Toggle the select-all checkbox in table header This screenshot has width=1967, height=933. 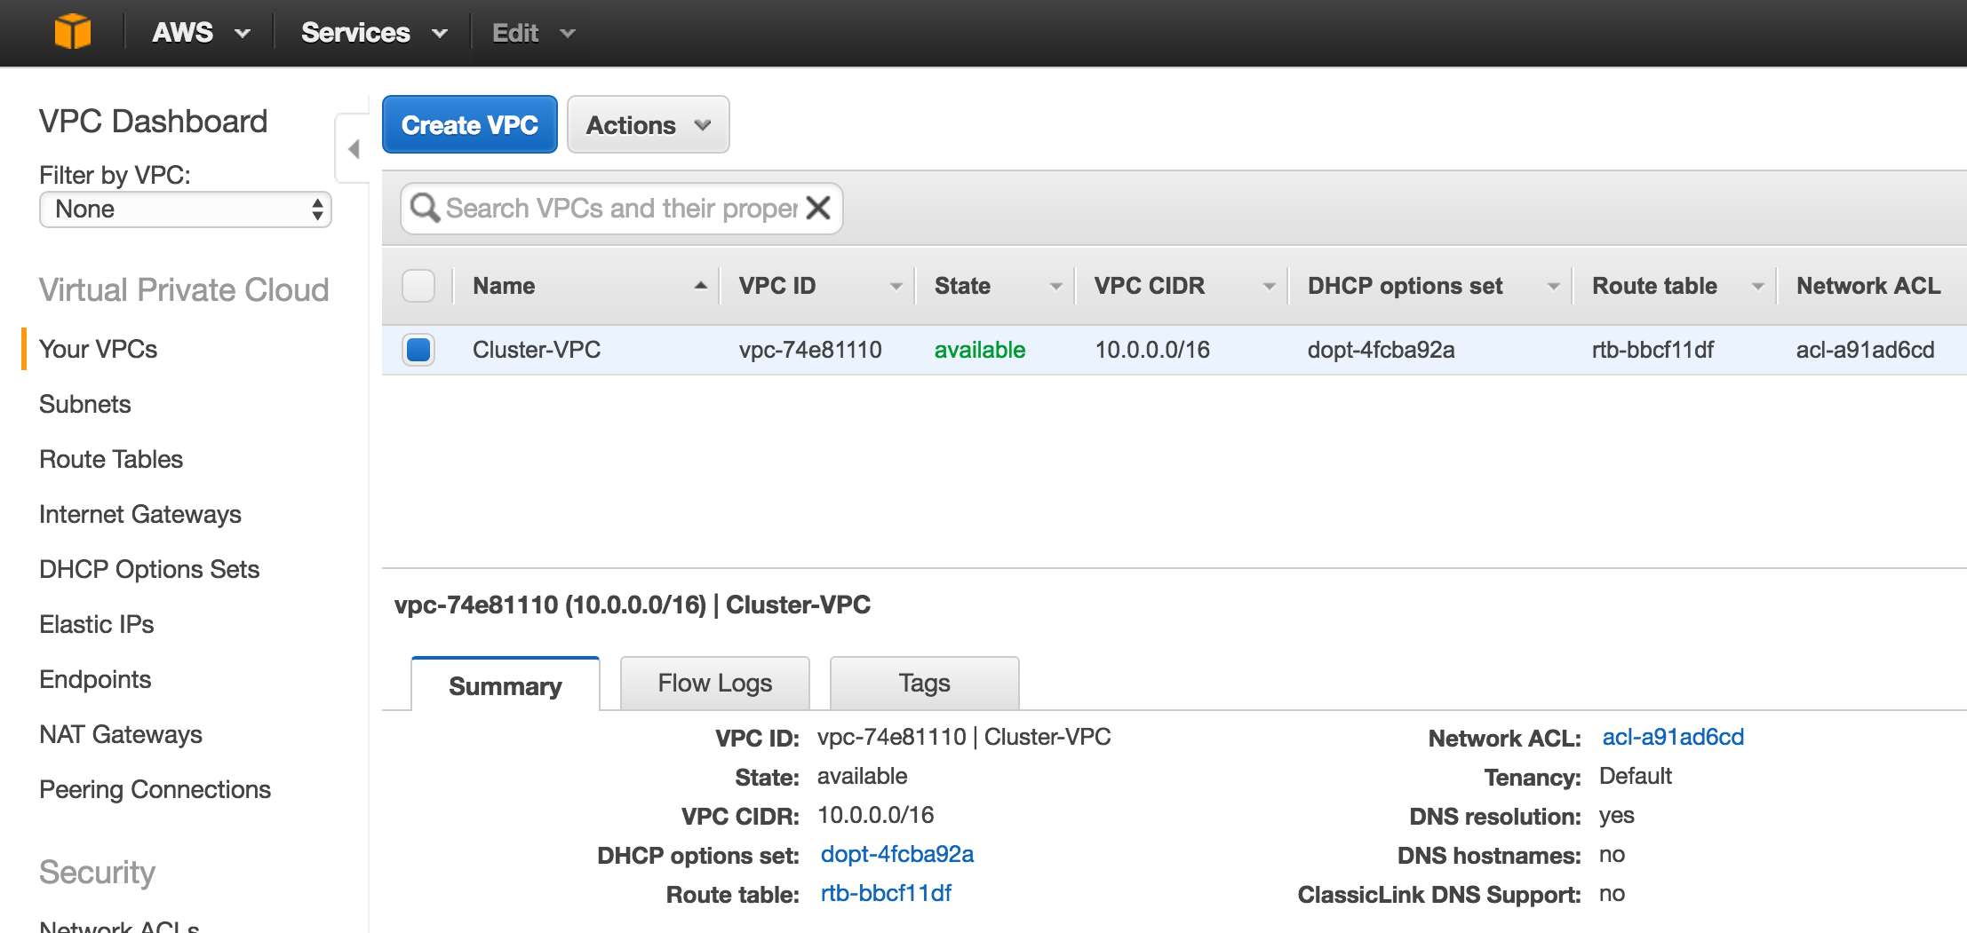(418, 286)
